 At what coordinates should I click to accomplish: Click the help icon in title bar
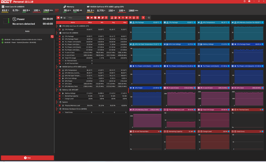244,1
